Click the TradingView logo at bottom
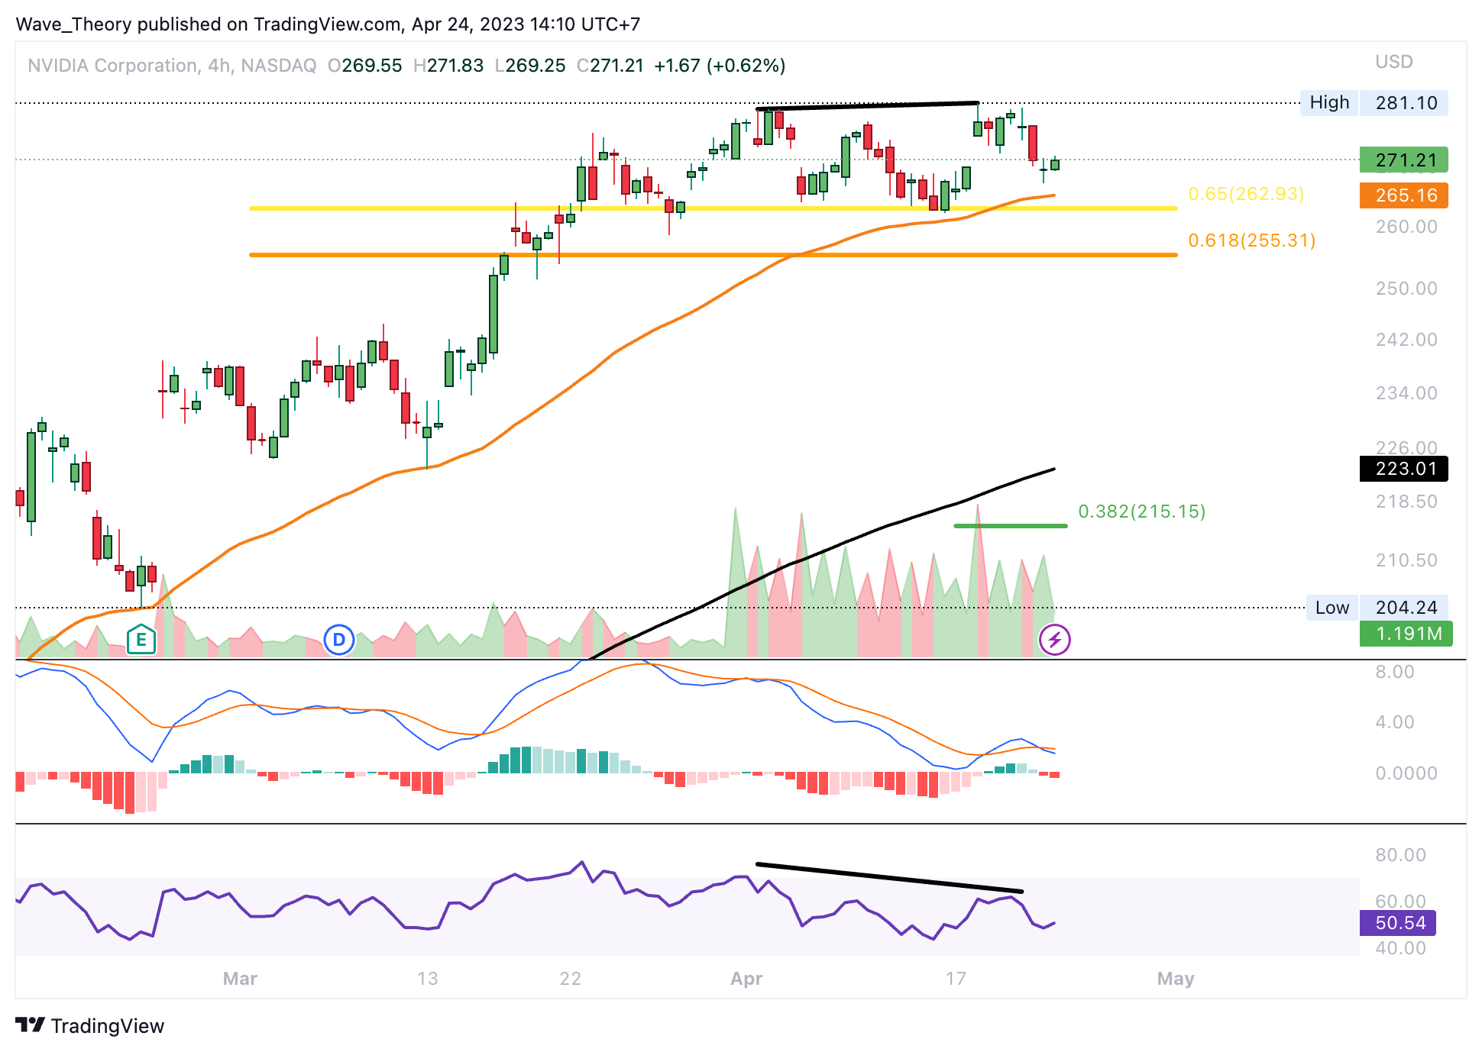 tap(90, 1025)
